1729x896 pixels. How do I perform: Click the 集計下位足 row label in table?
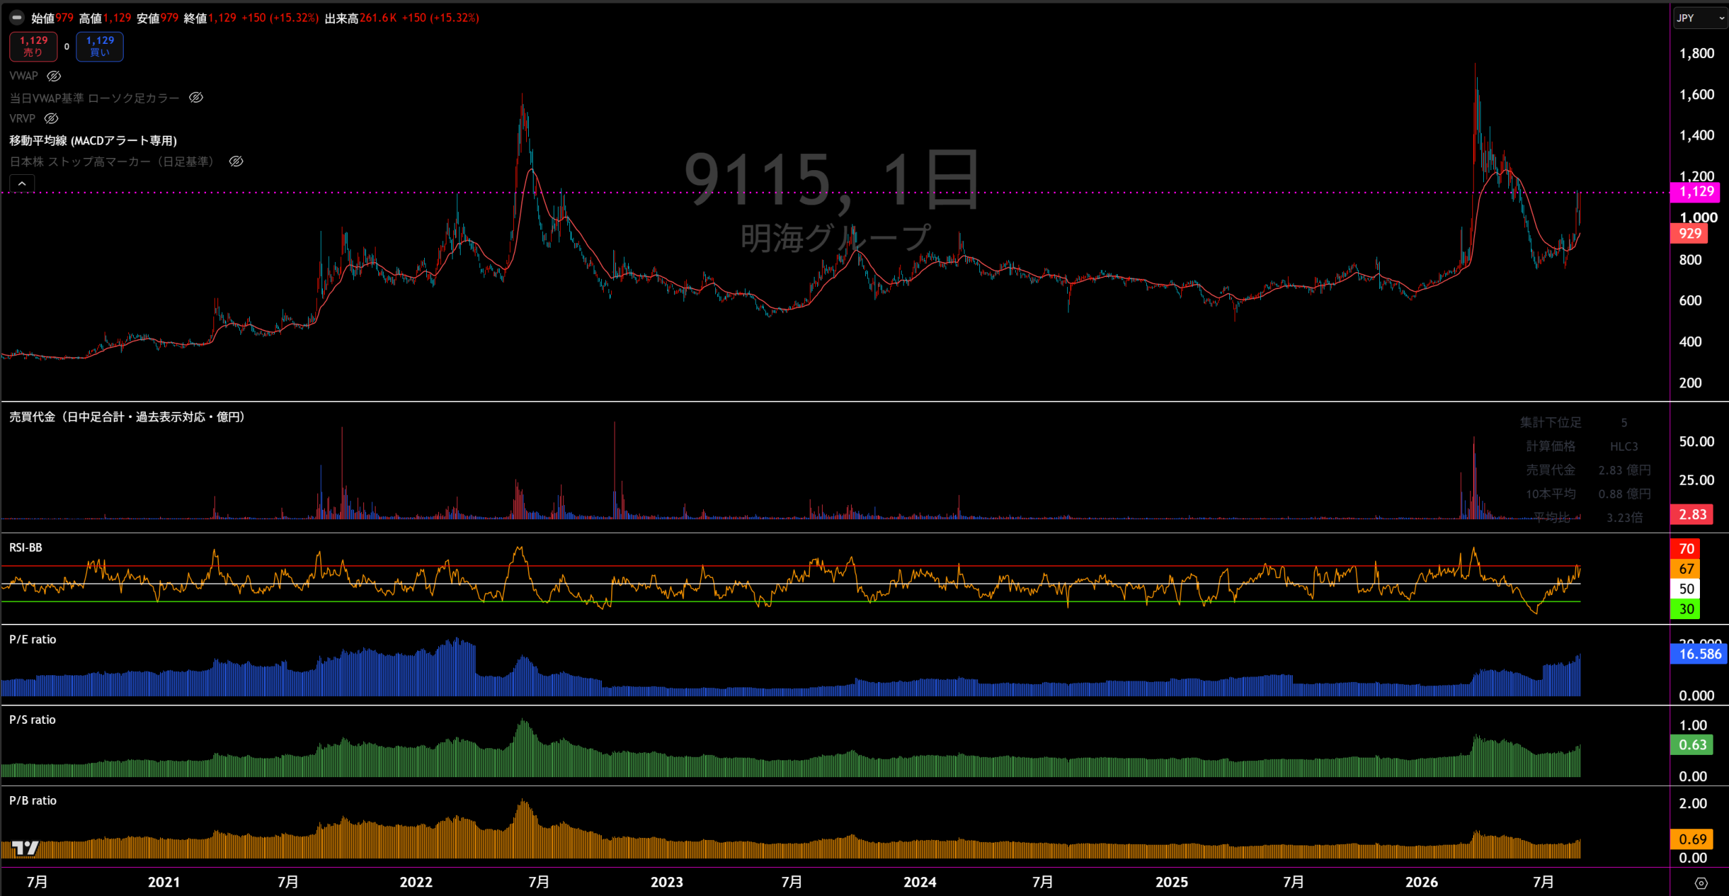click(x=1551, y=423)
